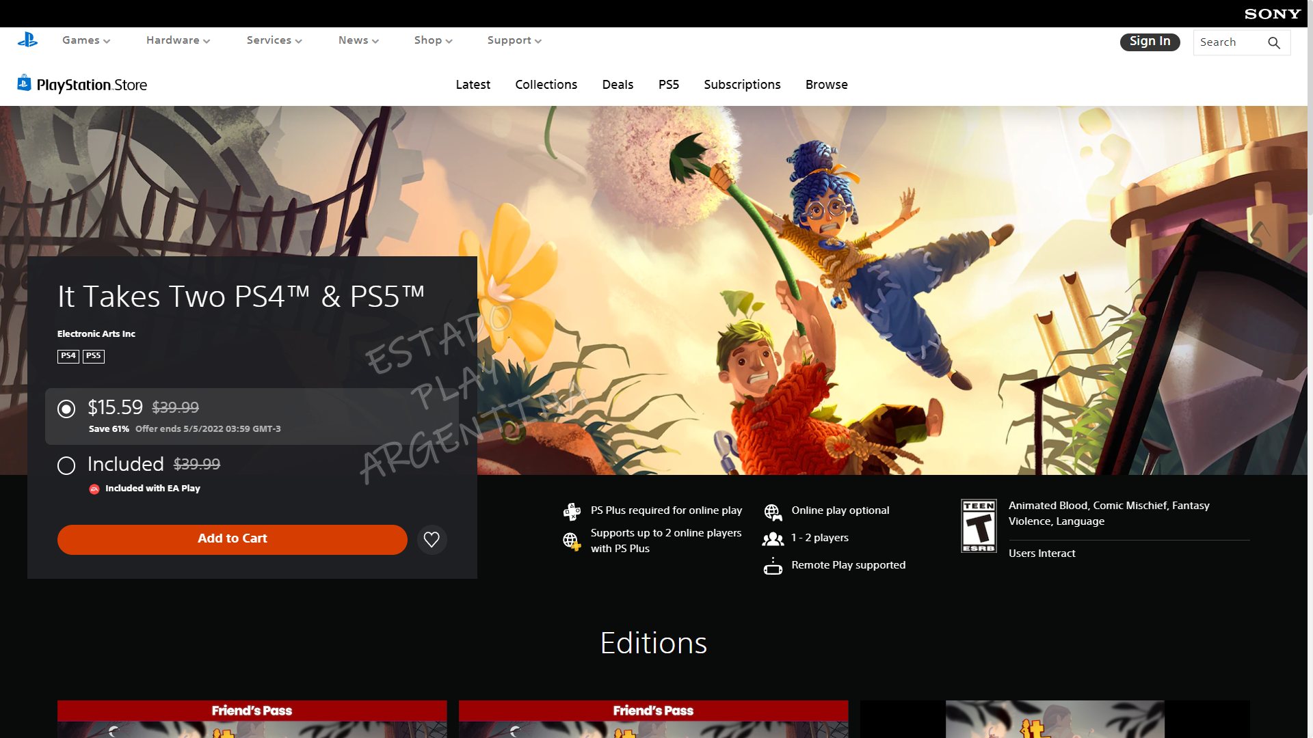
Task: Expand the Games dropdown menu
Action: coord(86,40)
